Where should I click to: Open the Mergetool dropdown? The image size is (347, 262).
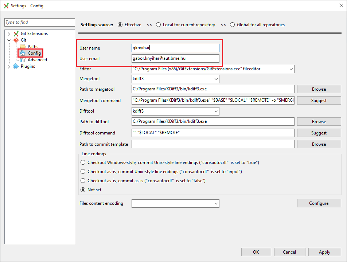(x=216, y=79)
